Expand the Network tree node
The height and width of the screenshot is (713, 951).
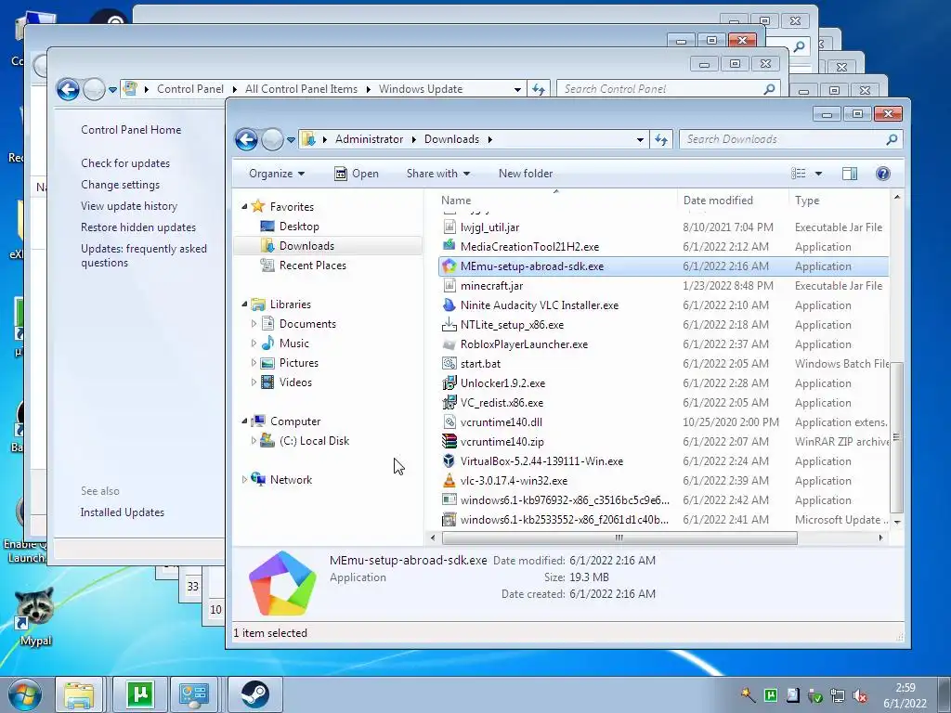click(x=244, y=480)
